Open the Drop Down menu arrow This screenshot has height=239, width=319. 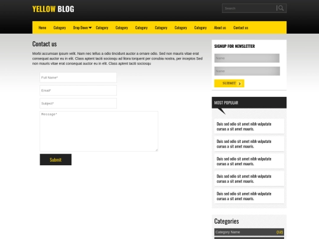90,28
